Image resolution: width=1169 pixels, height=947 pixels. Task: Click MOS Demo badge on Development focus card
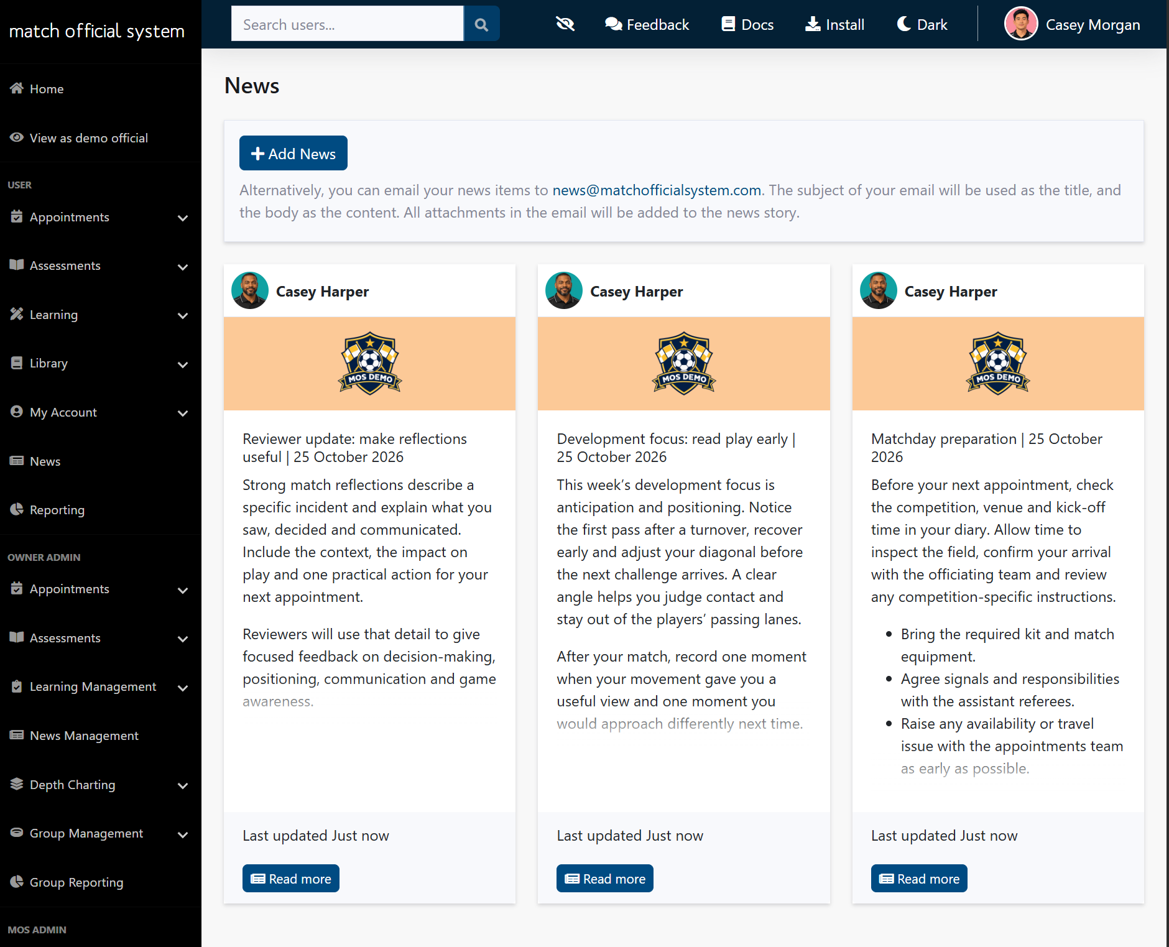pos(684,363)
